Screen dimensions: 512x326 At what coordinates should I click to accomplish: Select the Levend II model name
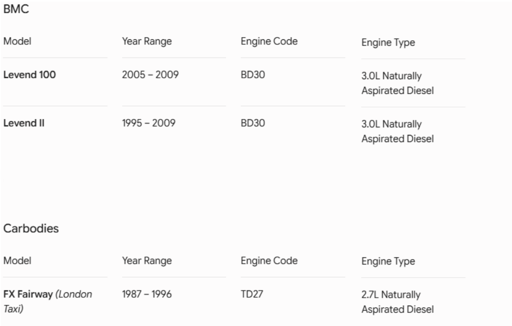tap(24, 123)
